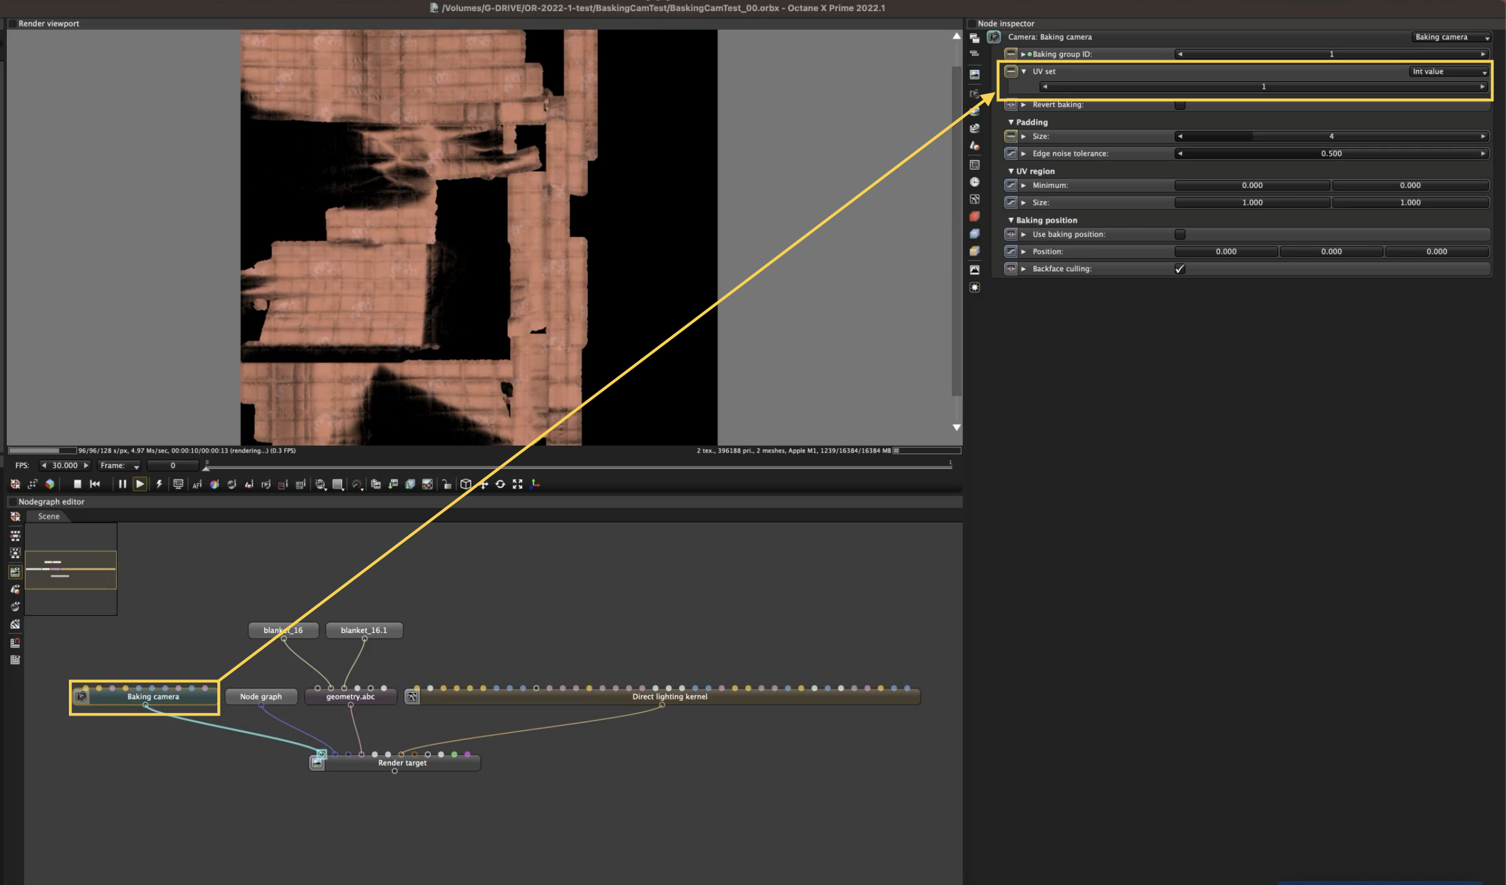
Task: Click the rewind to first frame icon
Action: pyautogui.click(x=95, y=484)
